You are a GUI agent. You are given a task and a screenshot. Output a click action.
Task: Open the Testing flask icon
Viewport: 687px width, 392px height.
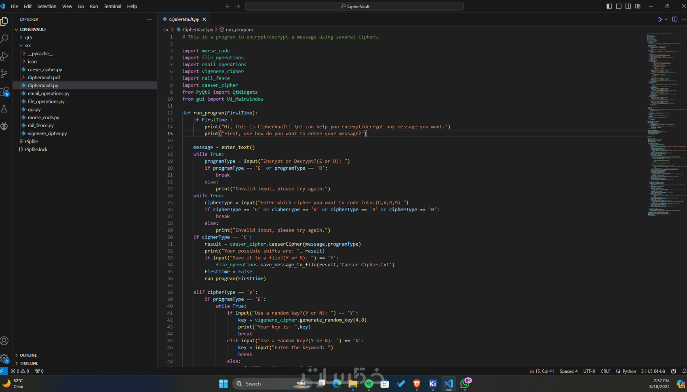[x=4, y=109]
